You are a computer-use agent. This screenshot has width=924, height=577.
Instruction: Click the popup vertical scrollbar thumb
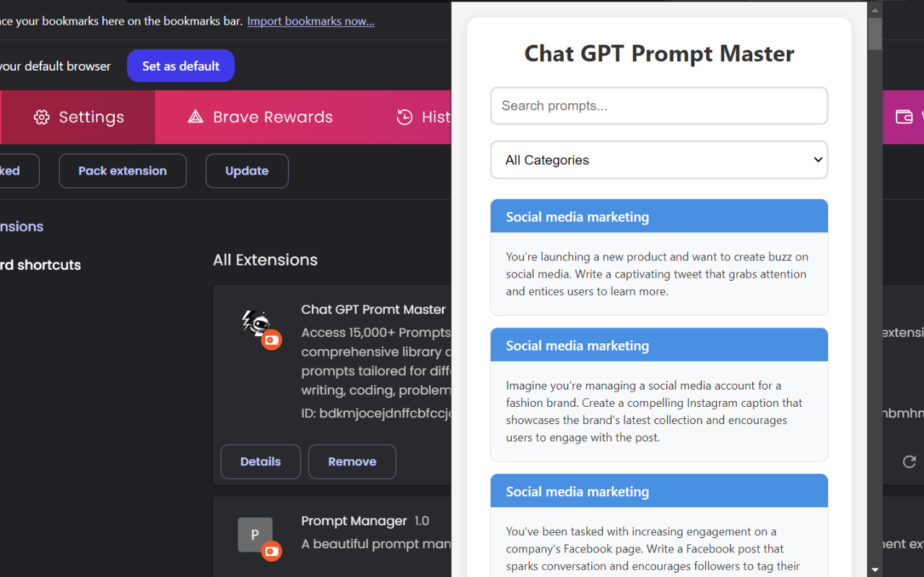click(x=875, y=34)
